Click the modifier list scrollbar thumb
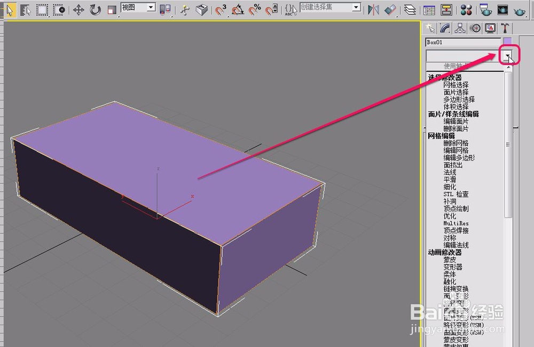The image size is (534, 347). 508,145
